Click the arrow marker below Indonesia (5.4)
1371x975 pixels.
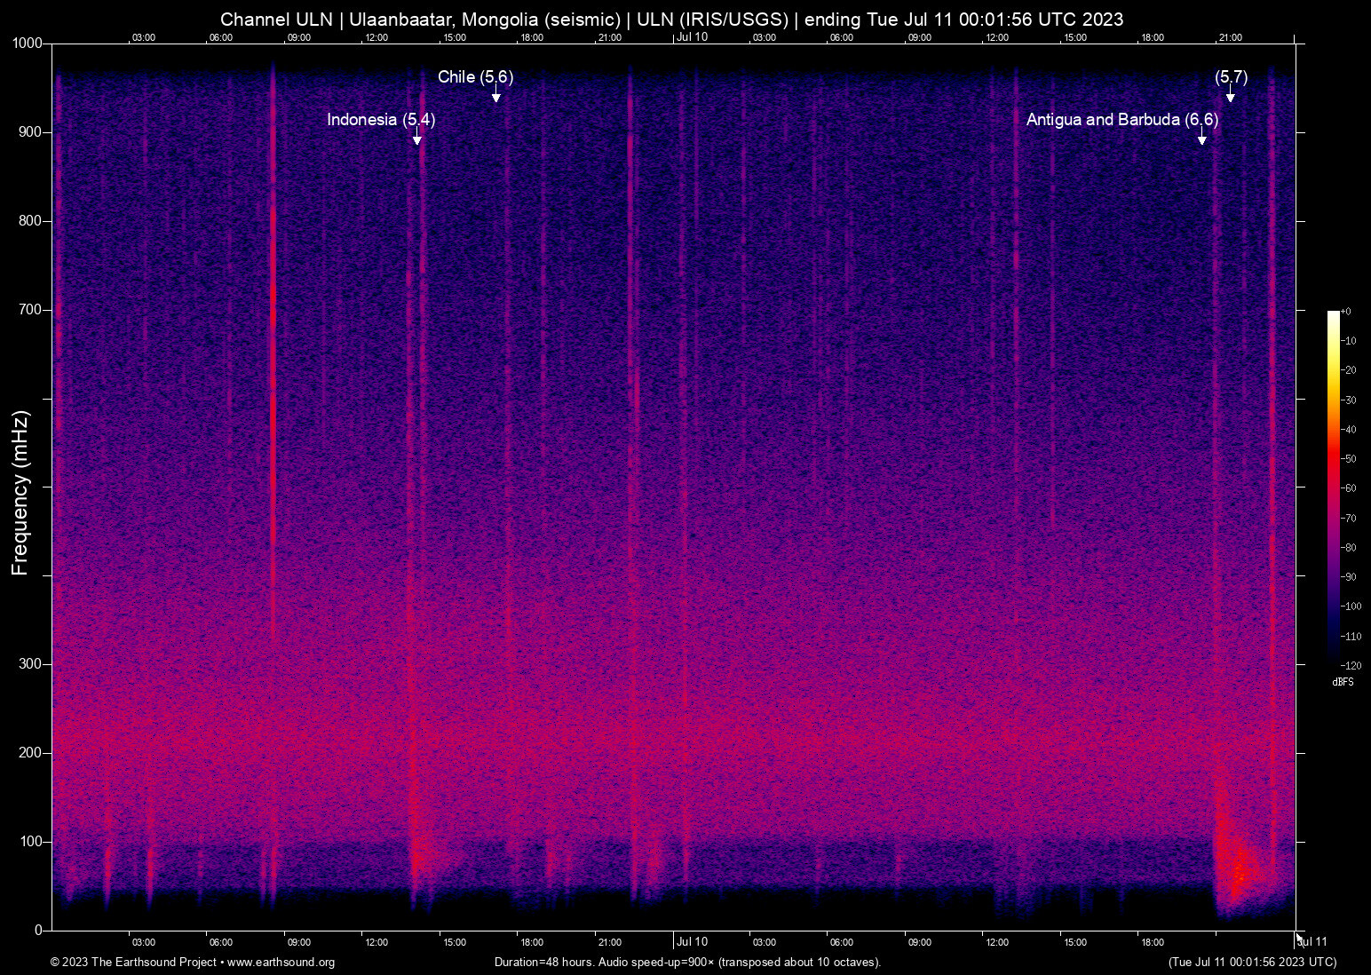tap(417, 139)
